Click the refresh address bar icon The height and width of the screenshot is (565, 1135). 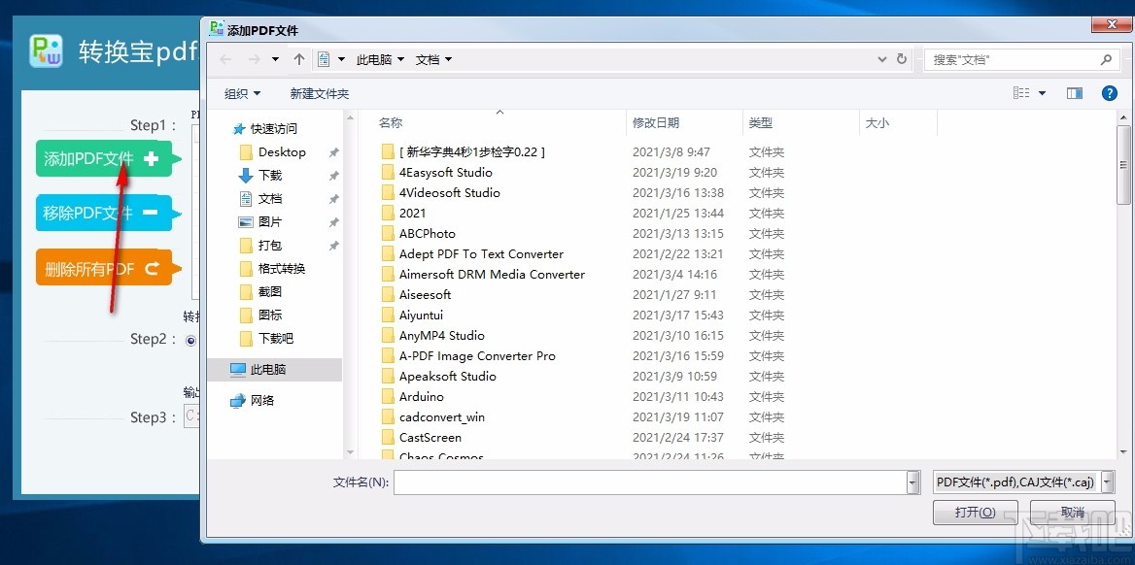coord(901,59)
